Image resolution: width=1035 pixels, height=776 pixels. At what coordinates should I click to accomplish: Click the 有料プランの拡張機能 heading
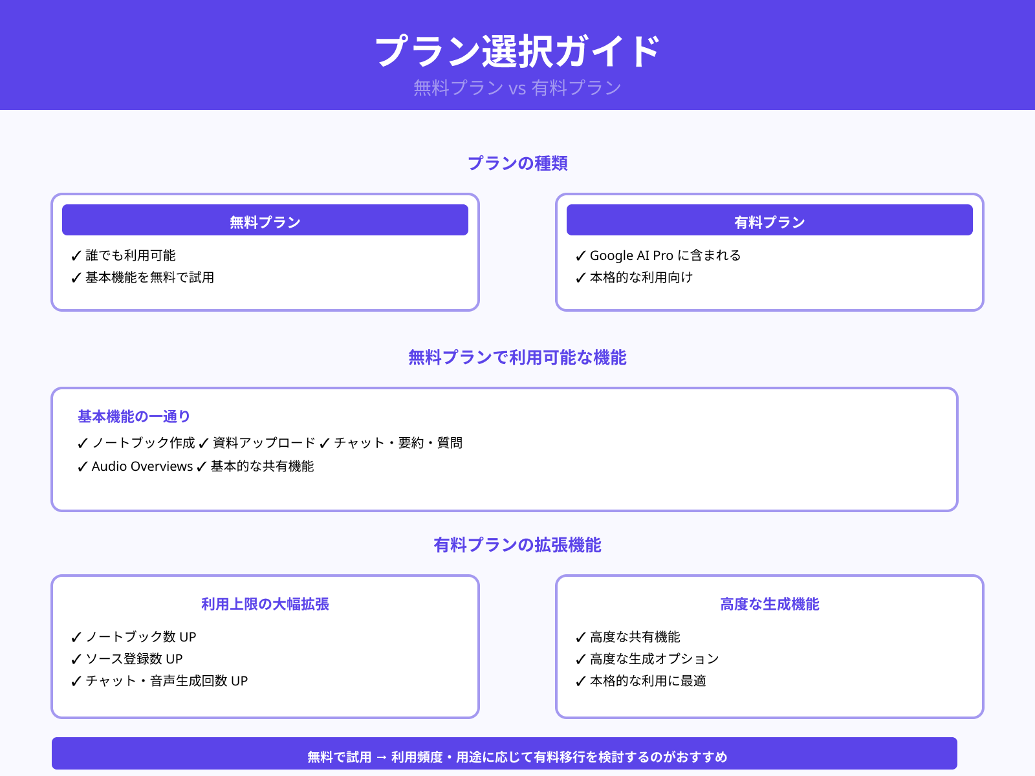[x=517, y=545]
